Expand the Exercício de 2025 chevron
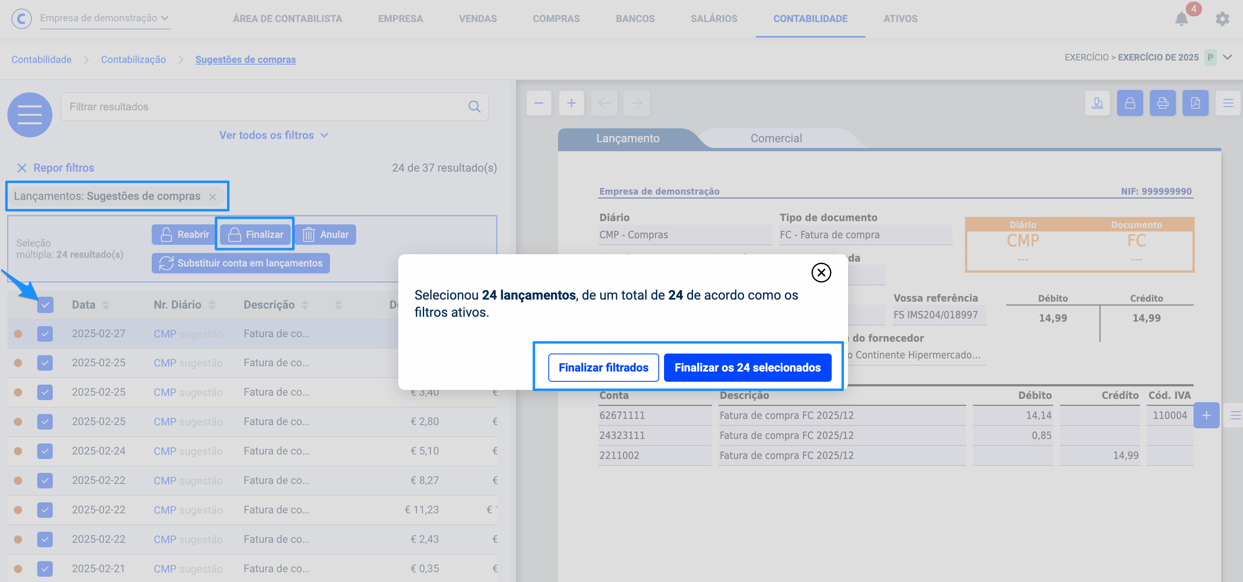The image size is (1243, 582). (1227, 57)
